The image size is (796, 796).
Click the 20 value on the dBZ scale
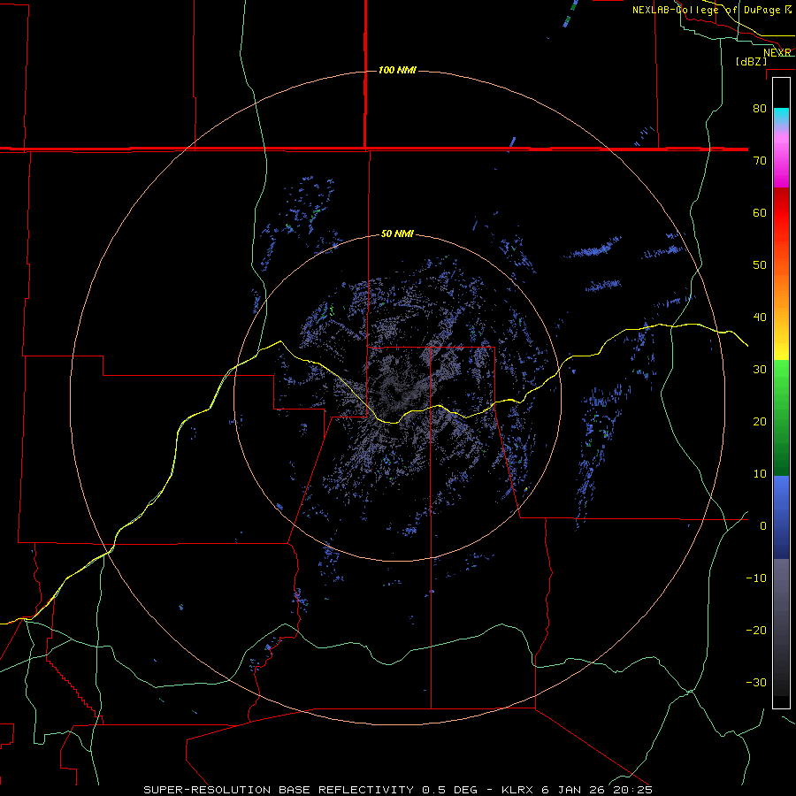(x=760, y=421)
